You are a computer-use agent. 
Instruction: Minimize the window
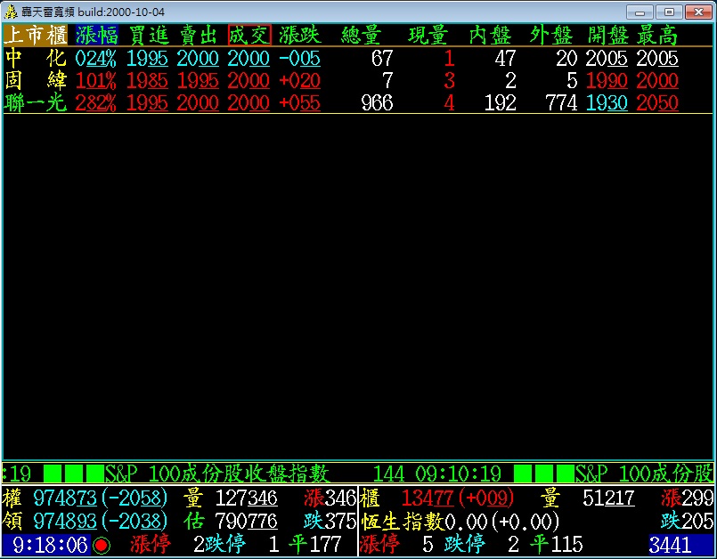click(640, 12)
